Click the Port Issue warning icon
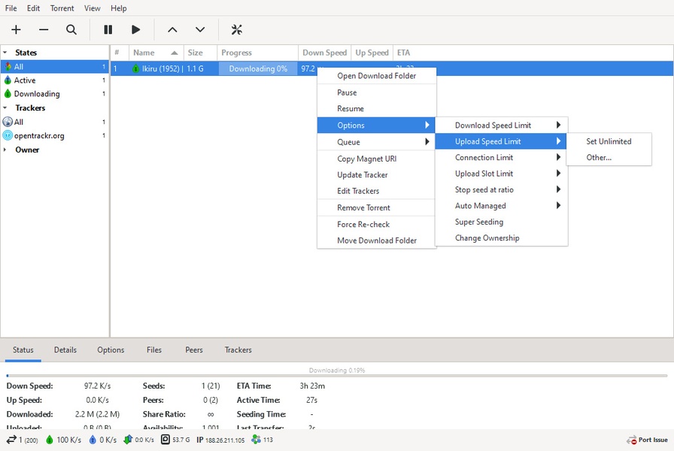The width and height of the screenshot is (674, 451). click(631, 440)
